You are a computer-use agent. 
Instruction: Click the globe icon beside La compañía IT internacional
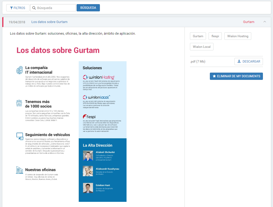(19, 70)
